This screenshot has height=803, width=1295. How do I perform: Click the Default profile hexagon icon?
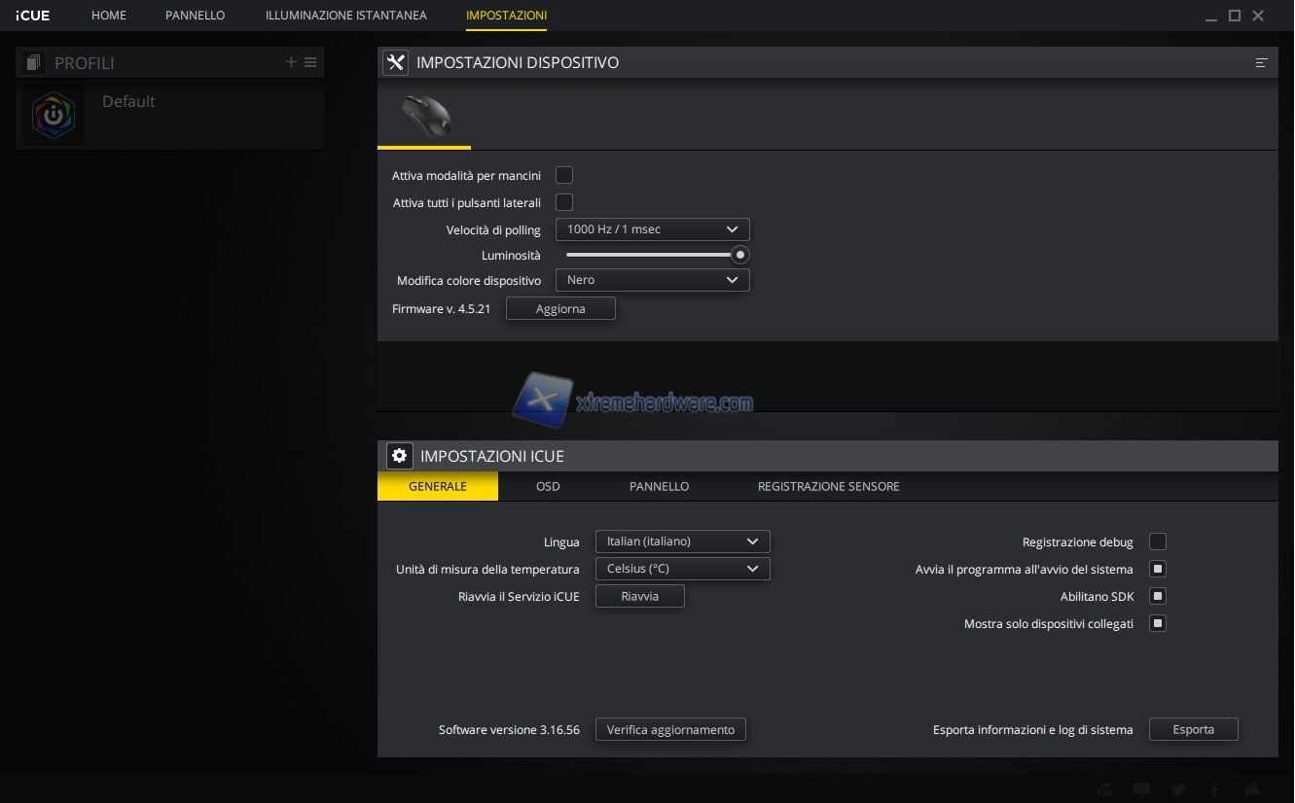tap(53, 115)
